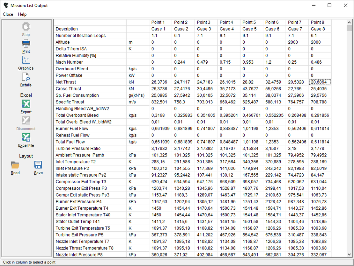Open the Help menu
The height and width of the screenshot is (266, 354).
22,14
